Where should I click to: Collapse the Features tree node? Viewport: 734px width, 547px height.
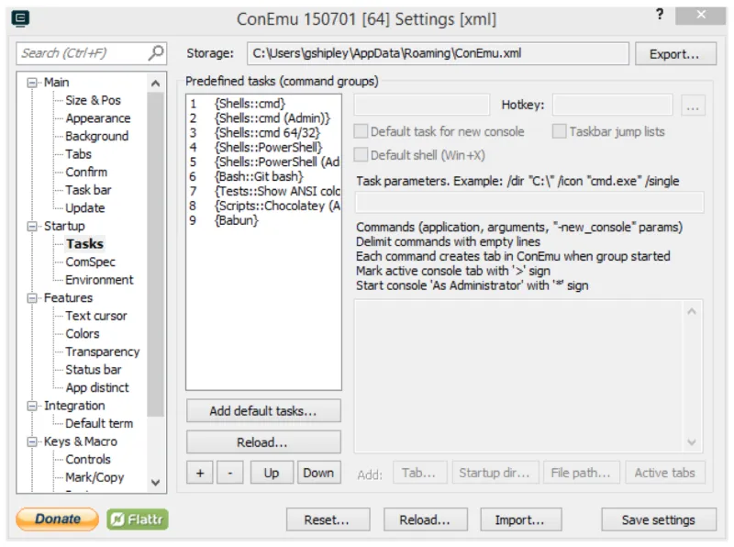[x=33, y=298]
